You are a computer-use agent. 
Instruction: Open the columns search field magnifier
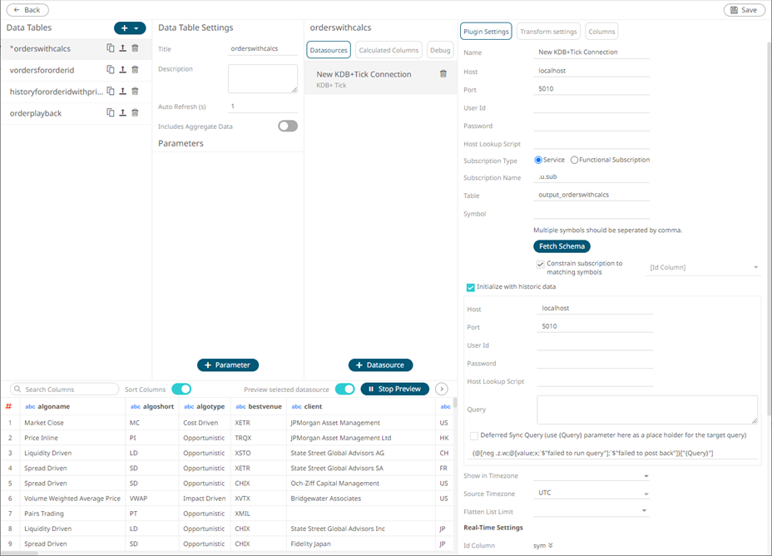click(18, 389)
